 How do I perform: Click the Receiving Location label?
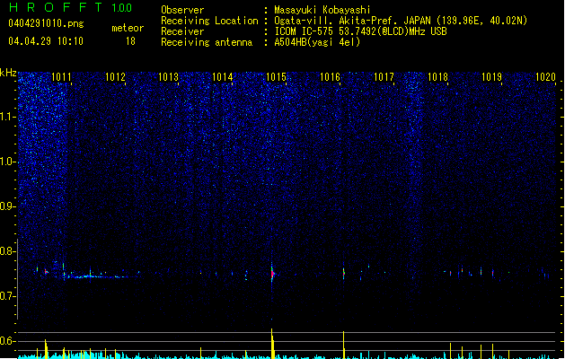tap(209, 21)
